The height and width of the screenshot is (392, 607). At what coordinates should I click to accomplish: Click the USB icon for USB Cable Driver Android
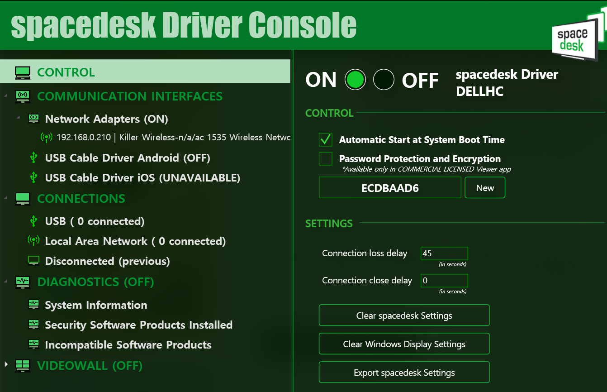coord(33,158)
